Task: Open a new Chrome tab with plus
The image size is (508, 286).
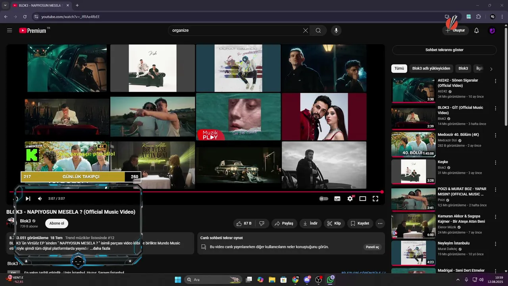Action: [x=77, y=5]
